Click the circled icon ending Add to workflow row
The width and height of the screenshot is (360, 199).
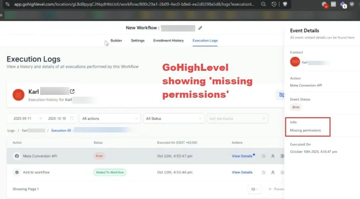tap(282, 172)
